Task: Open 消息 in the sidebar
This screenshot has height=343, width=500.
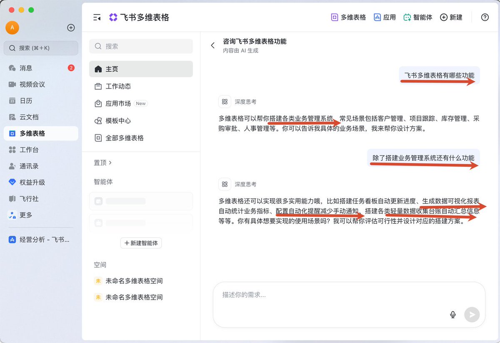Action: tap(41, 68)
